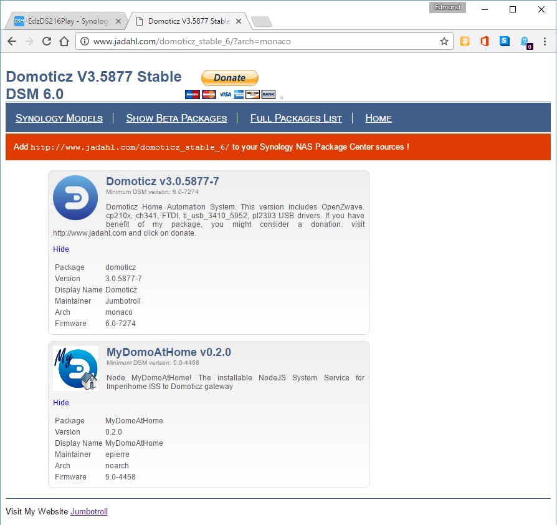Click the BANK payment icon

[269, 94]
